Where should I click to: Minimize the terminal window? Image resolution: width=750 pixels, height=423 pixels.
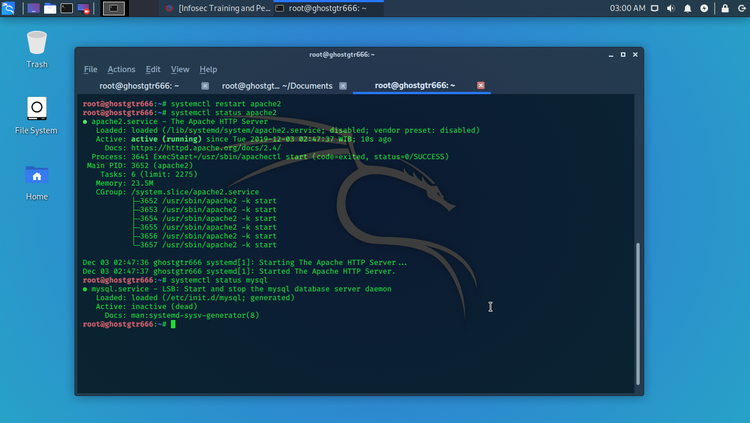(x=611, y=55)
